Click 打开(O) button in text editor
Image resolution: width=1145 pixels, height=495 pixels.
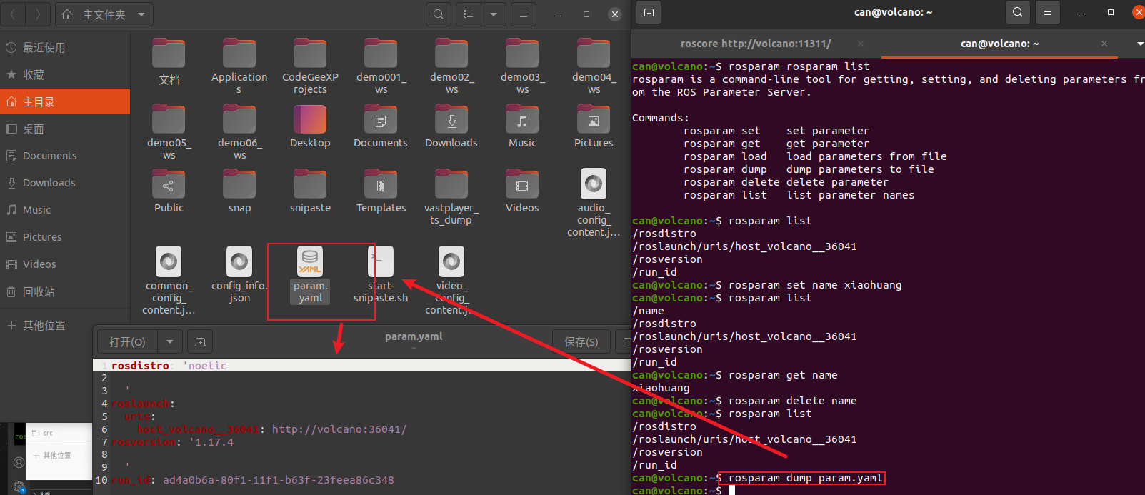point(128,342)
